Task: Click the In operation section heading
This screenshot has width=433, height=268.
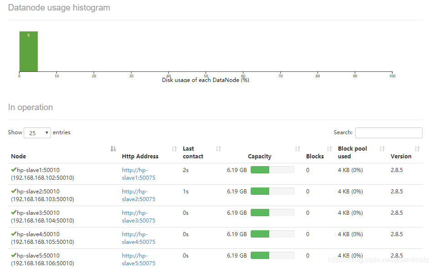Action: click(30, 107)
